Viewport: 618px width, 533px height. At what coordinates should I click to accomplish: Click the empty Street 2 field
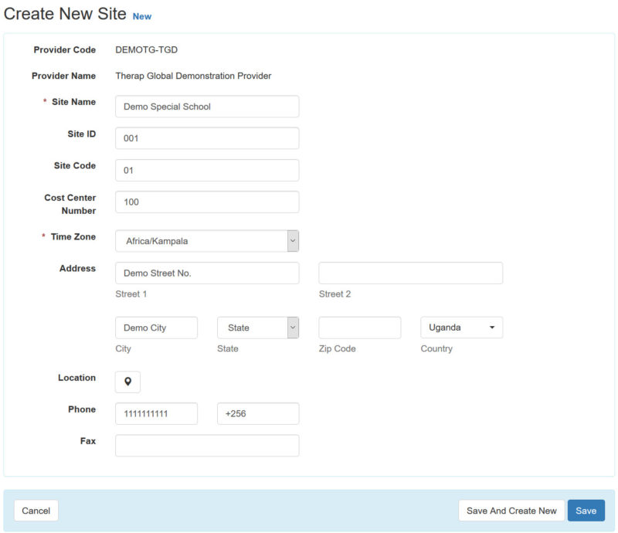point(410,273)
